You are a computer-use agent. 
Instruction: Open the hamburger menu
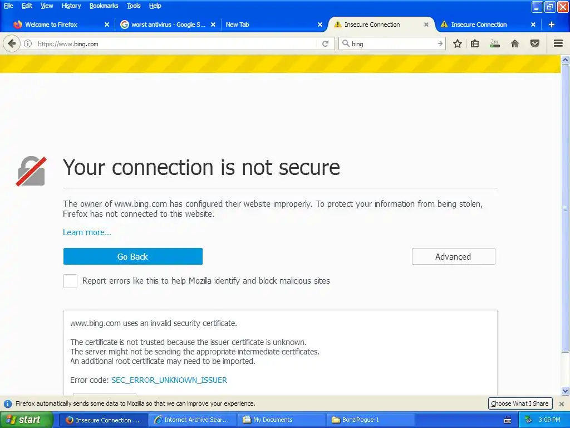pos(558,43)
